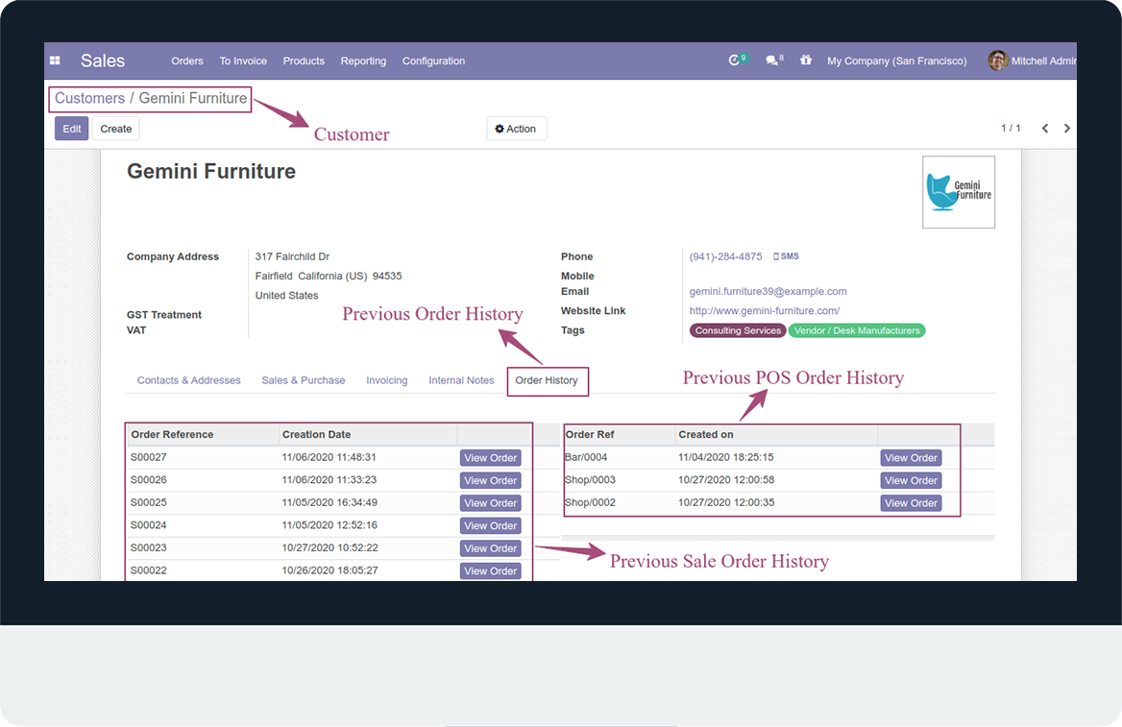View Order for S00023
The image size is (1122, 727).
coord(490,548)
